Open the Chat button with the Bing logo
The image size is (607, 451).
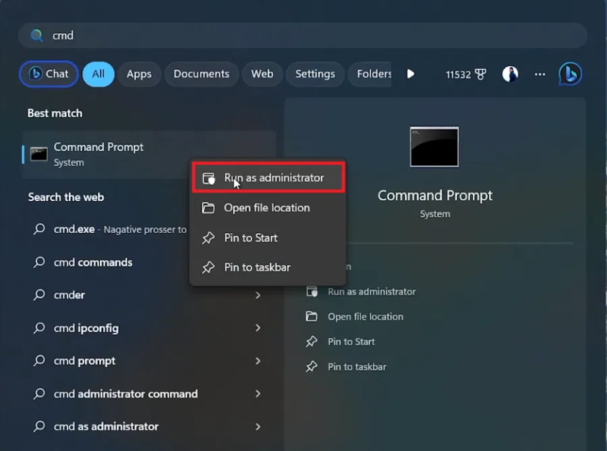pyautogui.click(x=49, y=74)
